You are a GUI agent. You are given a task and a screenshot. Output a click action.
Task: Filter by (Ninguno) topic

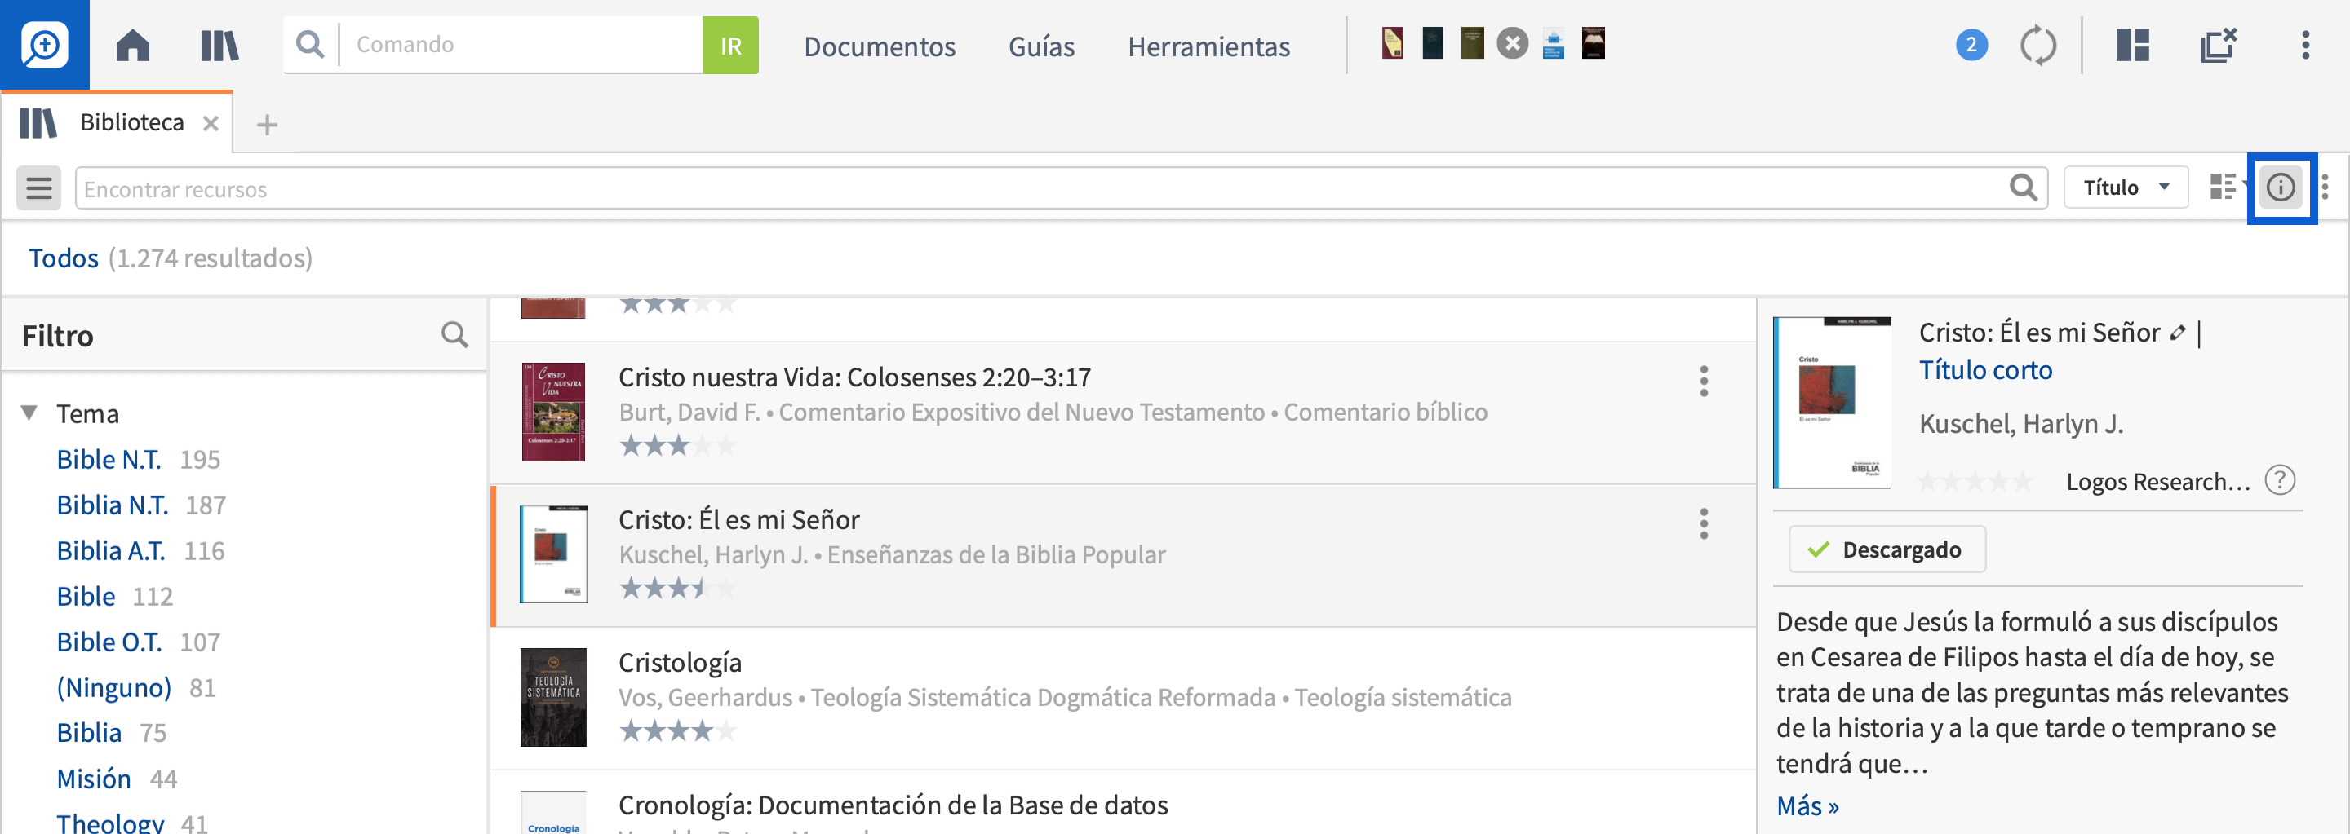point(114,687)
